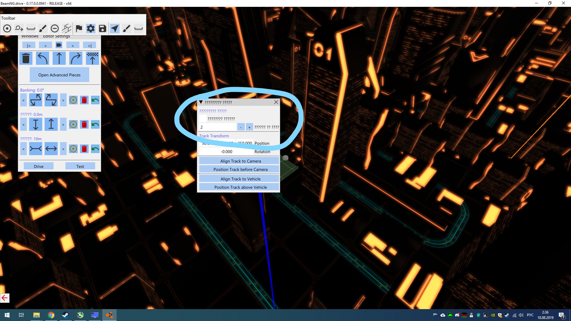Click green undo arrow in 10m row
571x321 pixels.
(95, 149)
